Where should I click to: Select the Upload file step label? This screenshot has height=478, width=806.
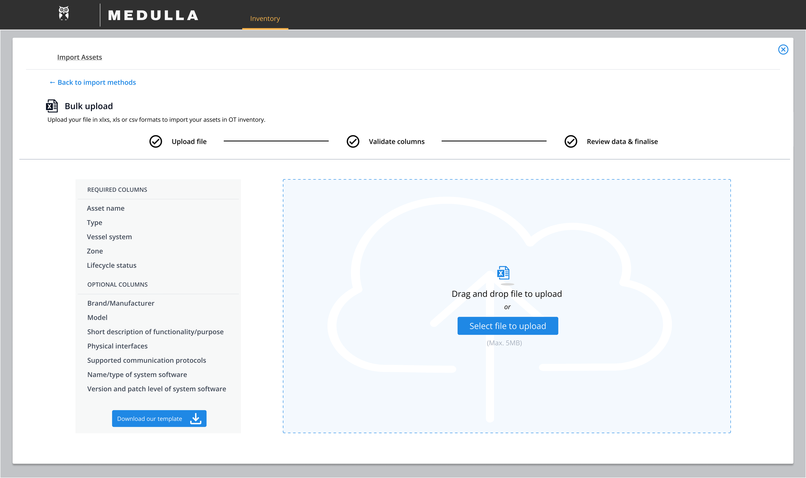coord(189,141)
